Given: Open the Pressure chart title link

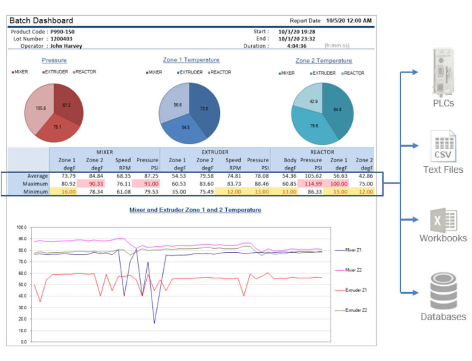Looking at the screenshot, I should (54, 60).
